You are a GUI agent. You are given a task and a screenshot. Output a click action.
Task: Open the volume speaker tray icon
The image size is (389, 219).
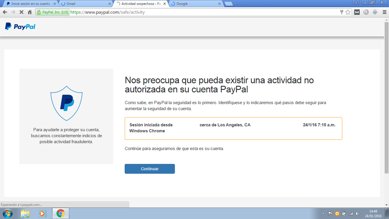(x=357, y=214)
